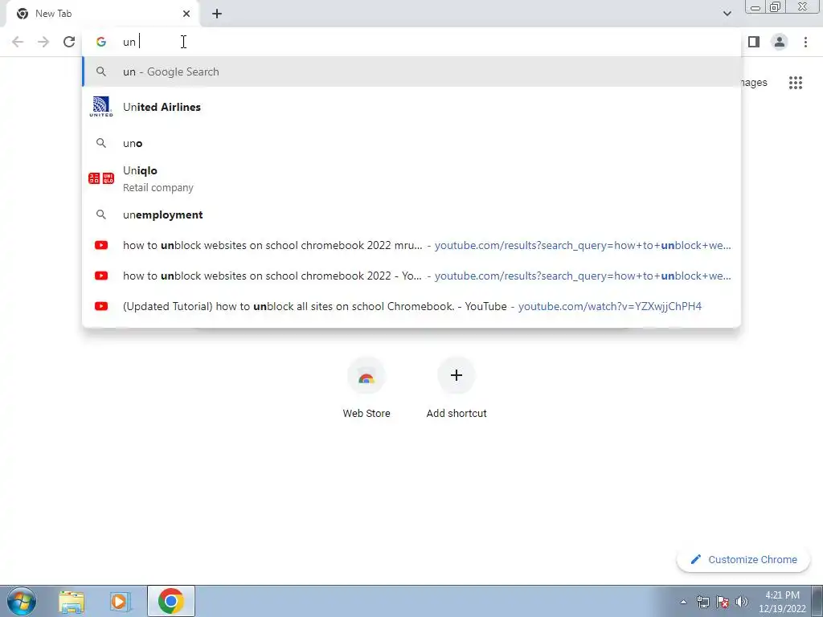This screenshot has width=823, height=617.
Task: Click the Chrome taskbar icon
Action: (170, 601)
